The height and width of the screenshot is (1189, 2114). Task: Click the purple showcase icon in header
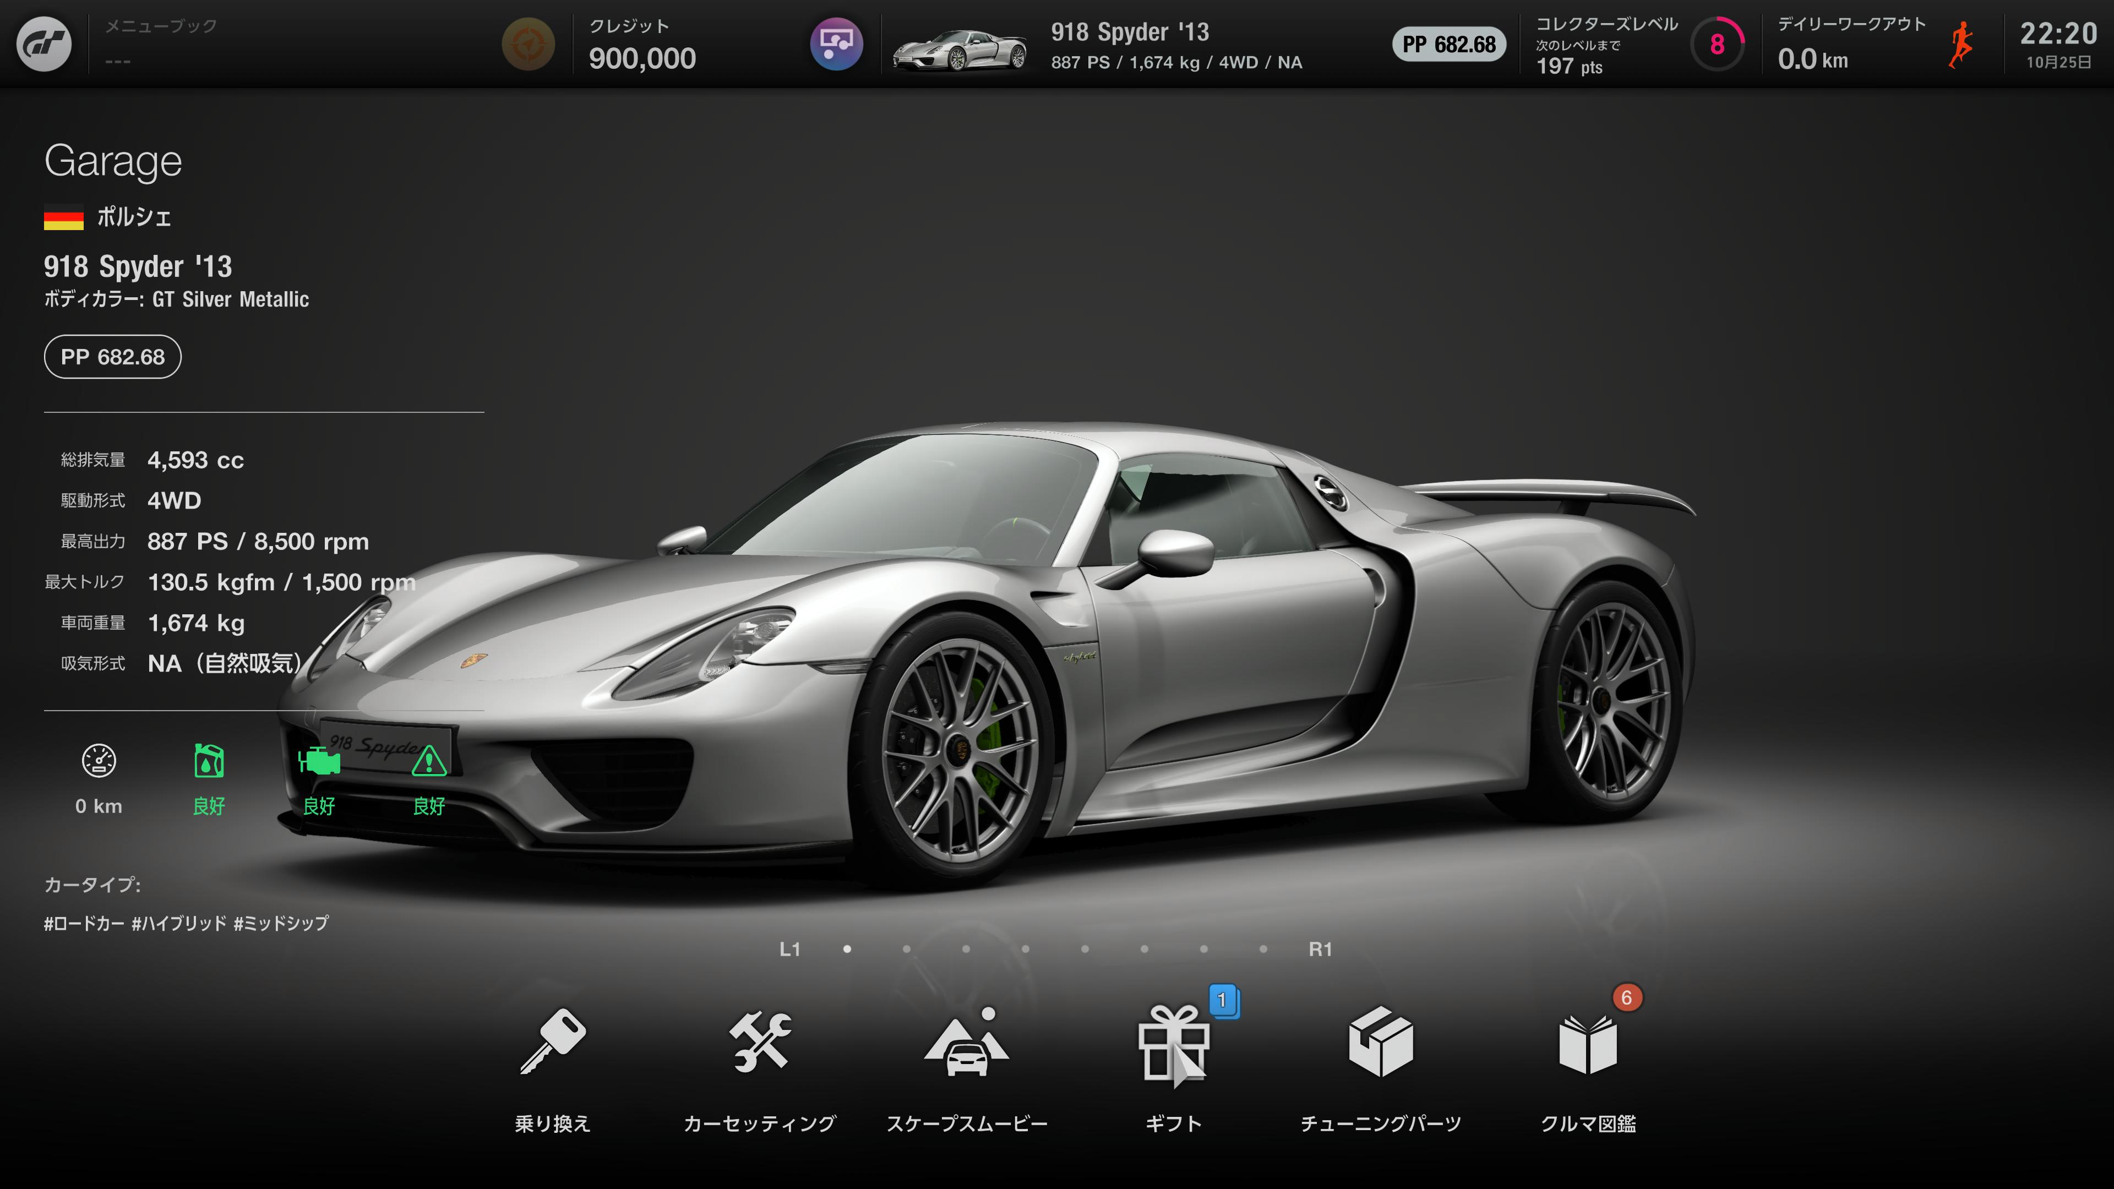coord(836,44)
